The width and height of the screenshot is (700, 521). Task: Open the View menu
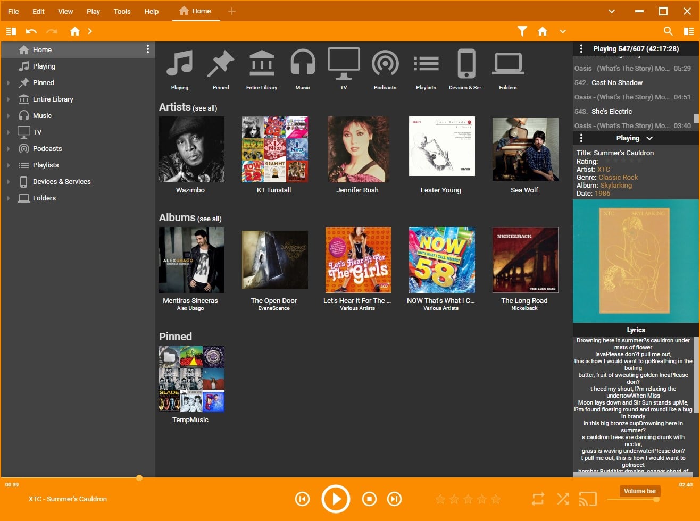point(65,11)
